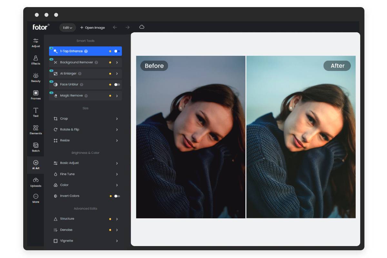Toggle the Face Unblur switch
Screen dimensions: 387x258
click(117, 84)
